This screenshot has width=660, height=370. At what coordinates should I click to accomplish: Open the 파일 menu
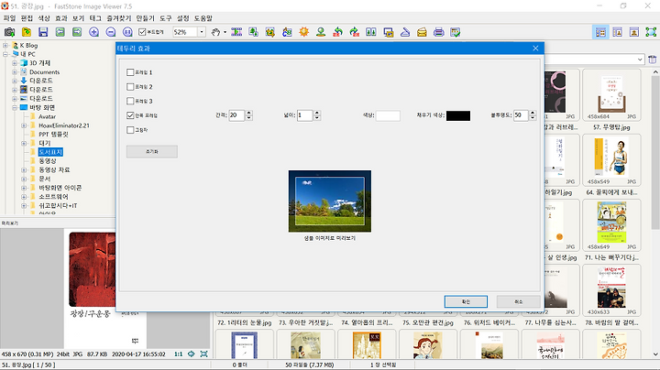tap(9, 18)
